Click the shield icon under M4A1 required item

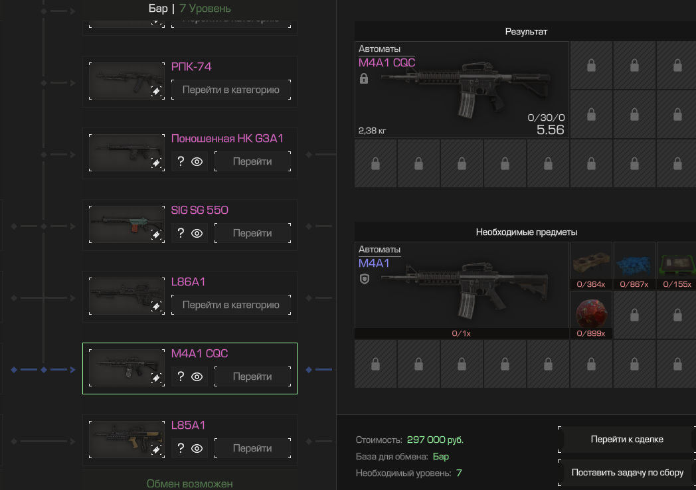coord(365,279)
